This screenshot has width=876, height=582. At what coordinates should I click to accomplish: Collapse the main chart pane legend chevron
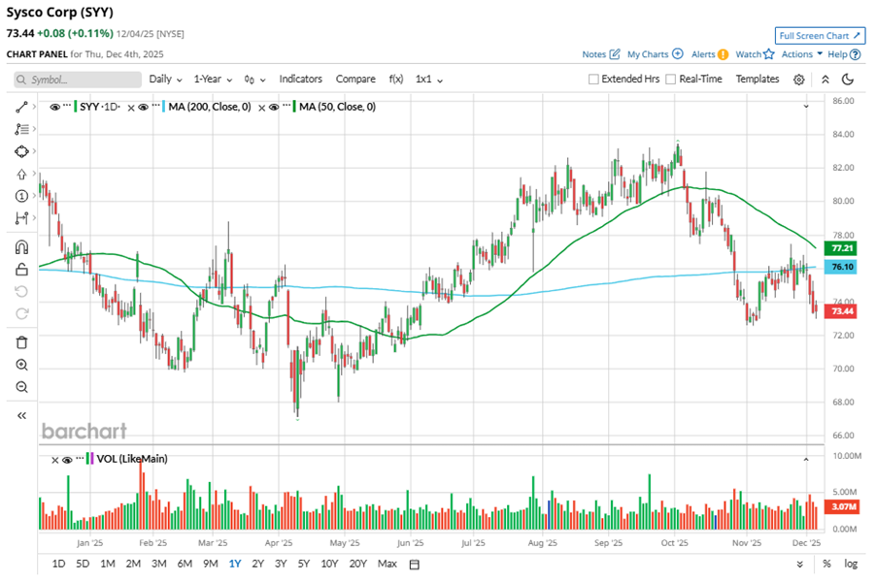(806, 106)
